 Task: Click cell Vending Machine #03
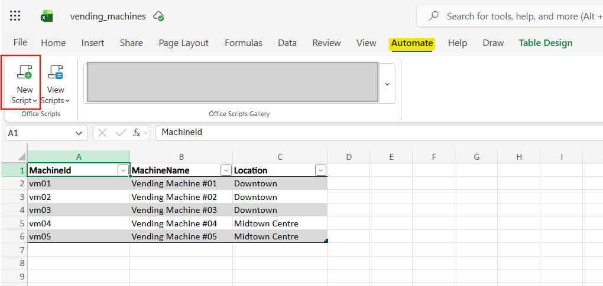181,210
